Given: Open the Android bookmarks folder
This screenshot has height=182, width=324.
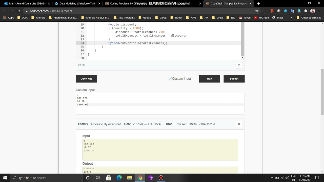Looking at the screenshot, I should 38,18.
